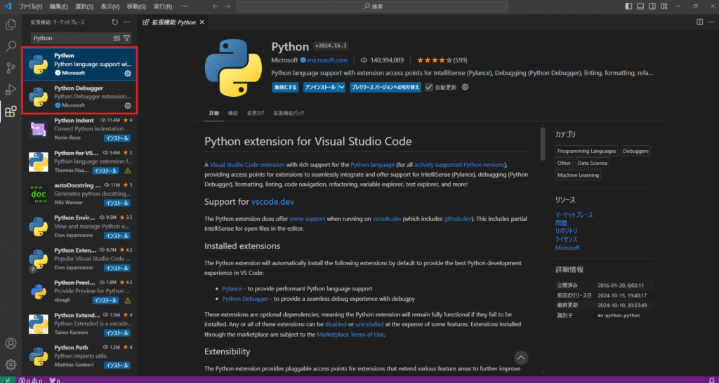Open the Source Control view
719x383 pixels.
click(x=11, y=68)
